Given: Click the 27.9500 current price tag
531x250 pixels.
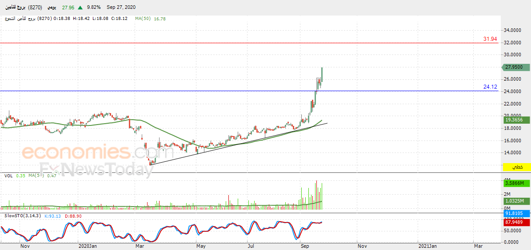Looking at the screenshot, I should pos(516,67).
